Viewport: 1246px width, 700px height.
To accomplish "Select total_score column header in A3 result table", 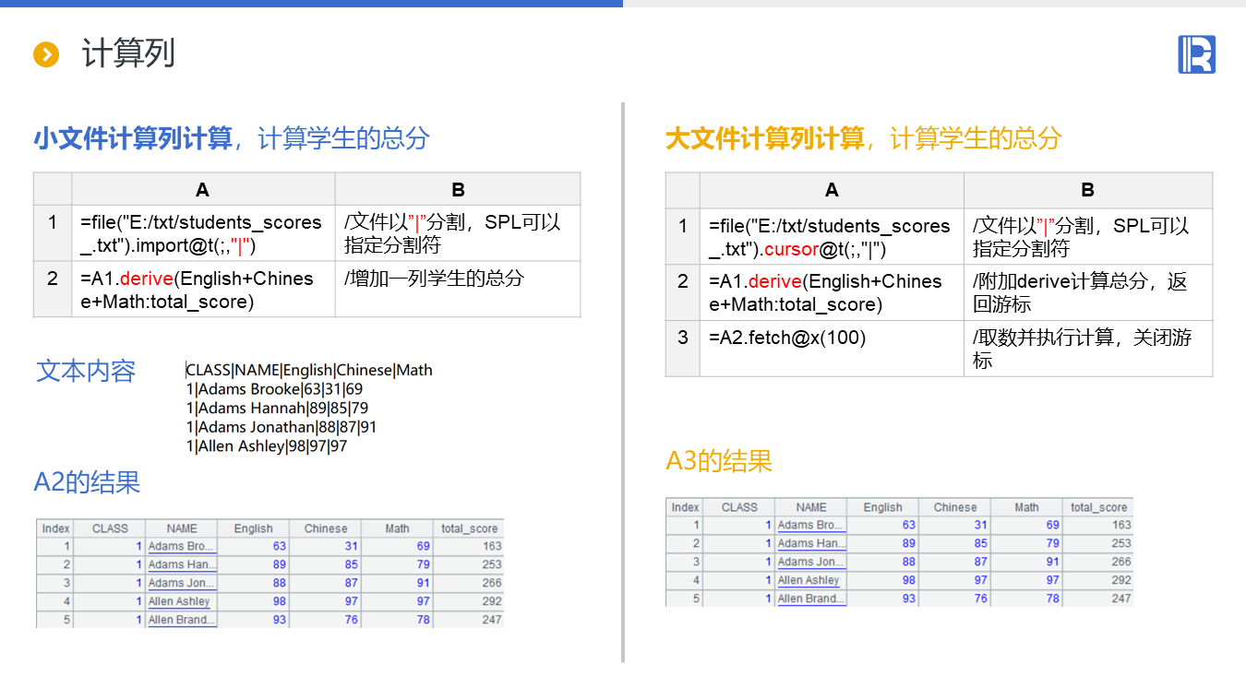I will pos(1098,507).
